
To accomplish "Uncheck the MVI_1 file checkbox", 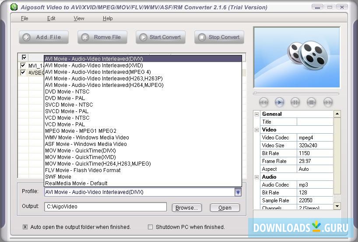I will tap(23, 66).
